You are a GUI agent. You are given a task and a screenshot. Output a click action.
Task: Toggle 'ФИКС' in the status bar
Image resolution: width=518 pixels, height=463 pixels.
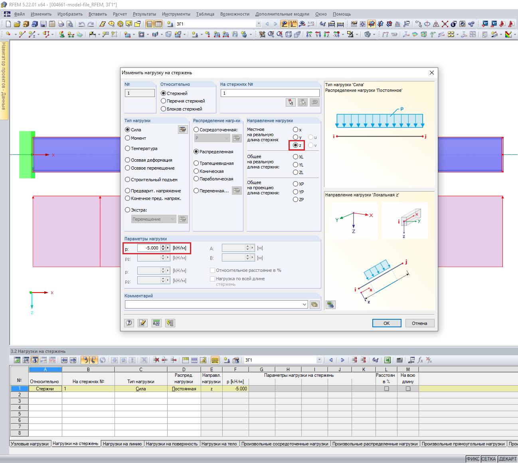point(473,459)
